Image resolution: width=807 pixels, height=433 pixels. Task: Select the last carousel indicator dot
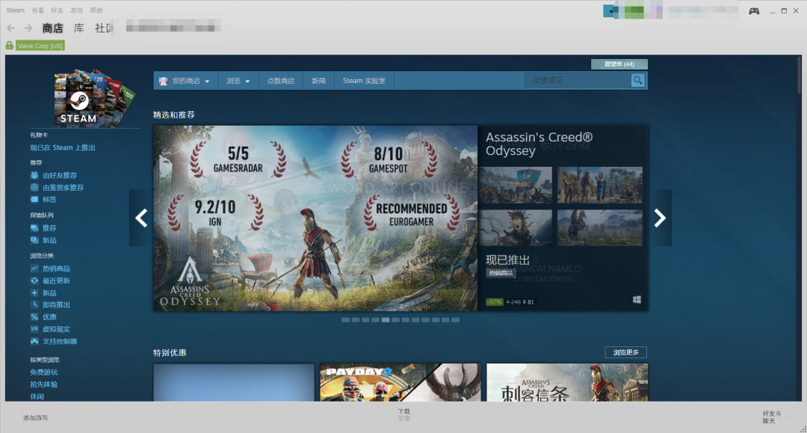[x=456, y=320]
